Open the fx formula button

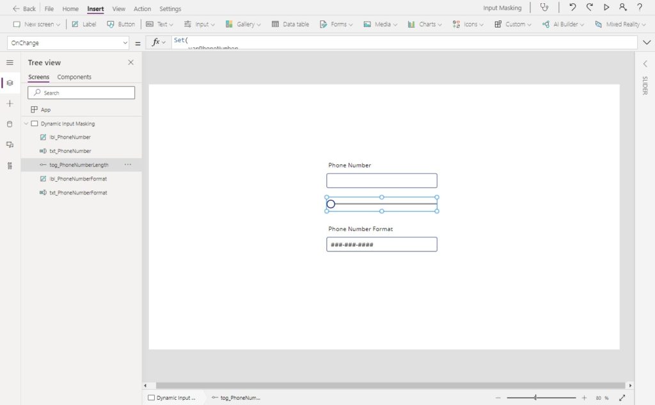[159, 42]
